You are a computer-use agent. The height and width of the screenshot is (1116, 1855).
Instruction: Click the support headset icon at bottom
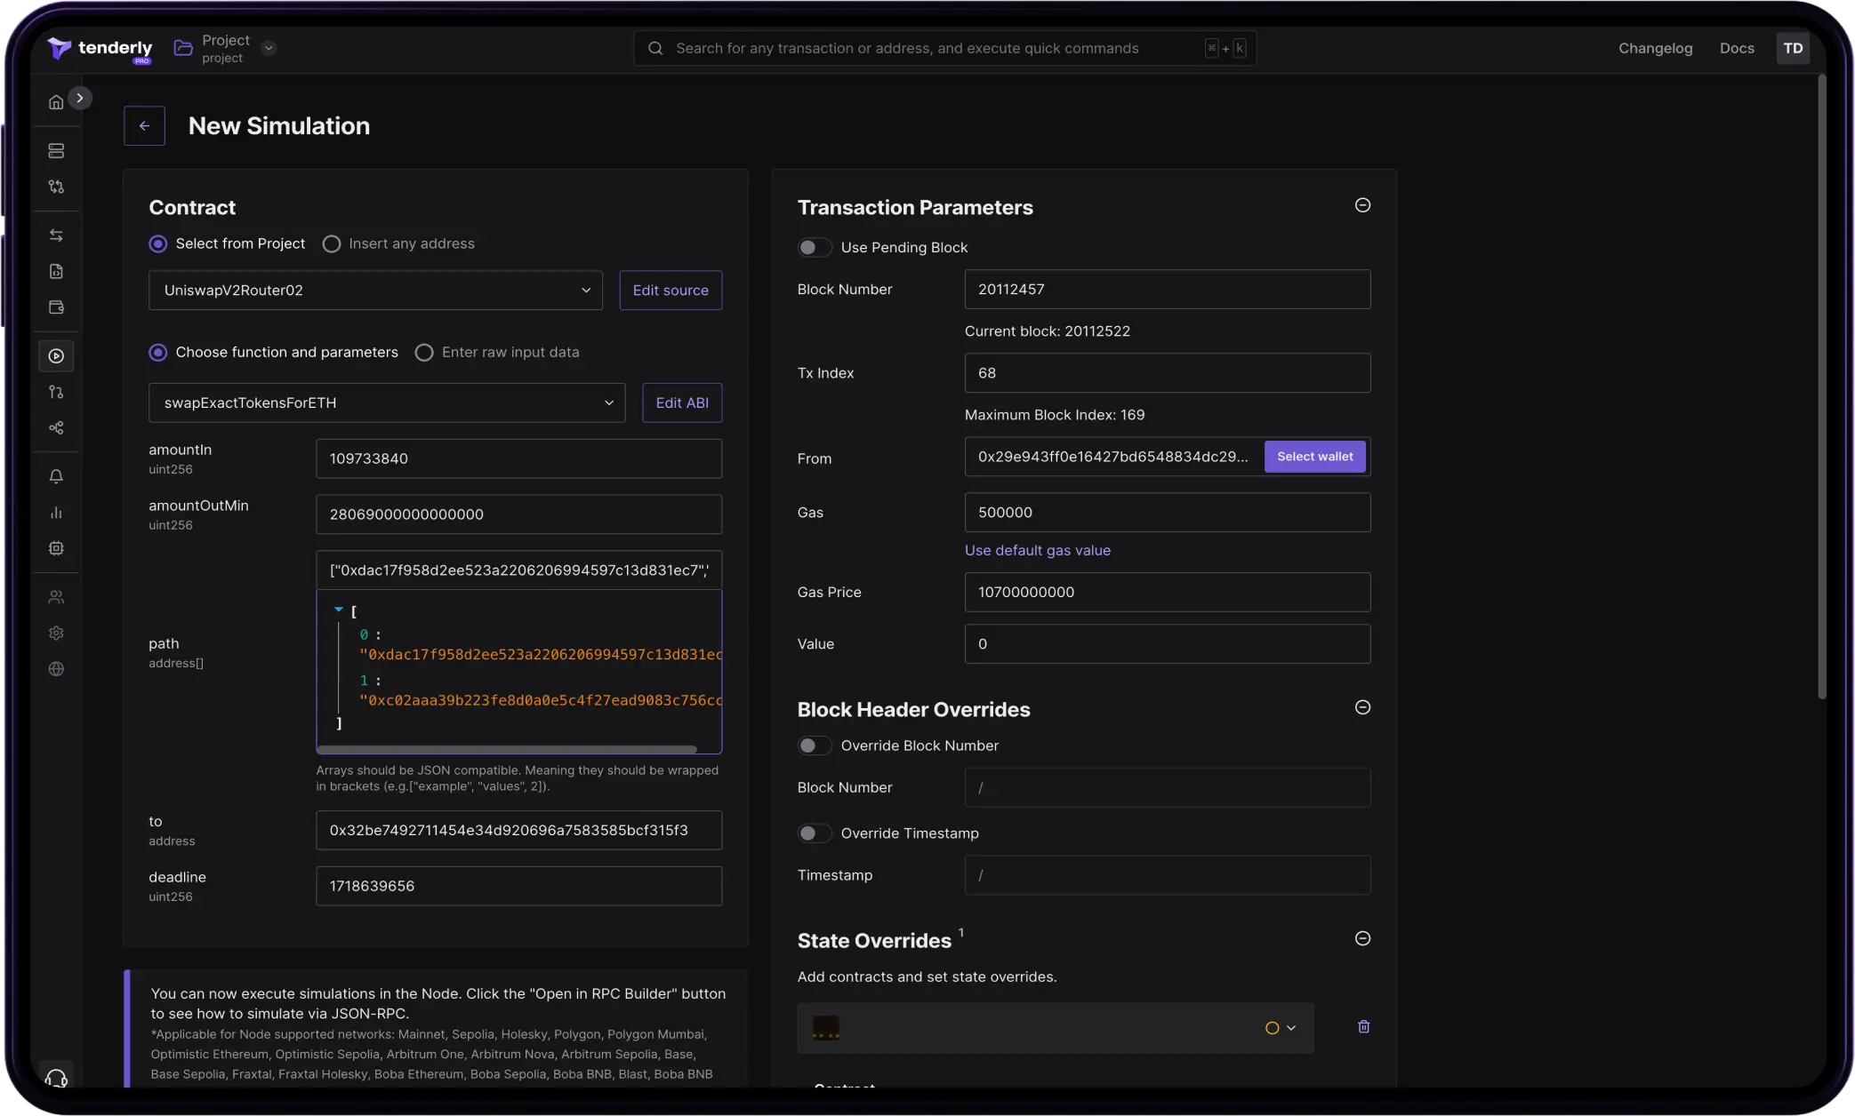[56, 1079]
